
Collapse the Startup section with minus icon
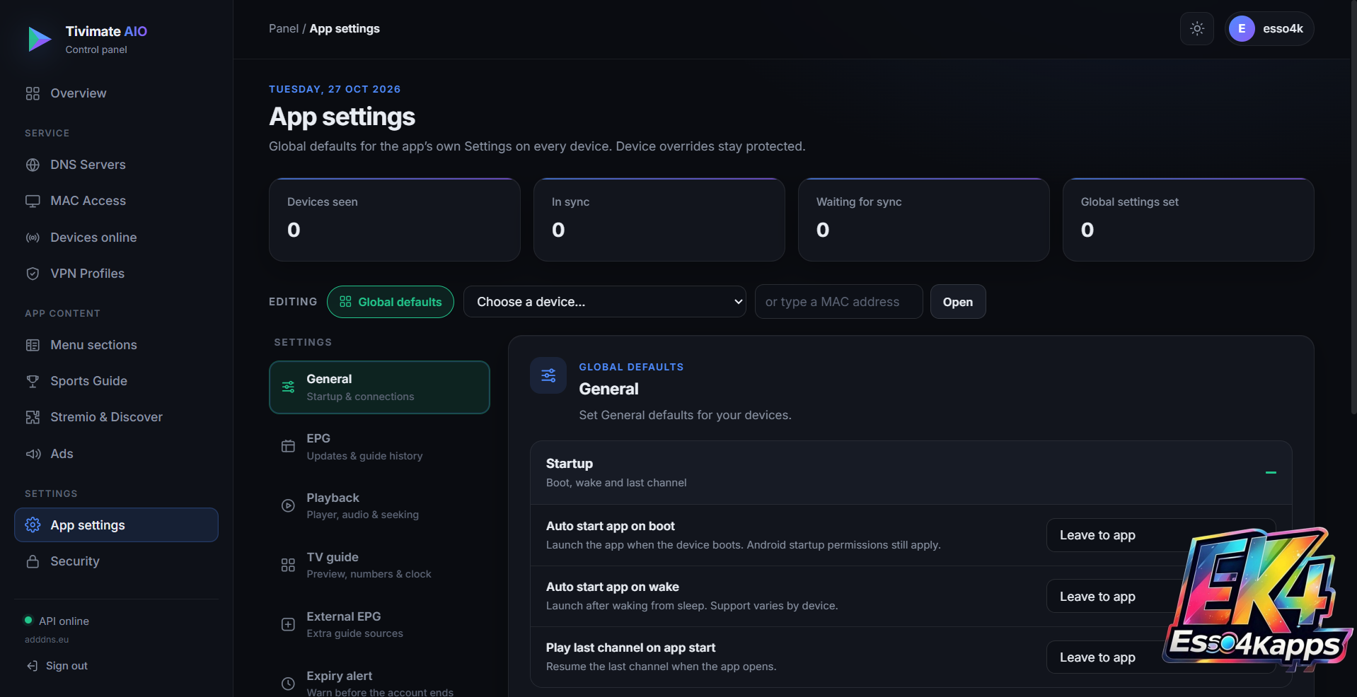(1271, 472)
